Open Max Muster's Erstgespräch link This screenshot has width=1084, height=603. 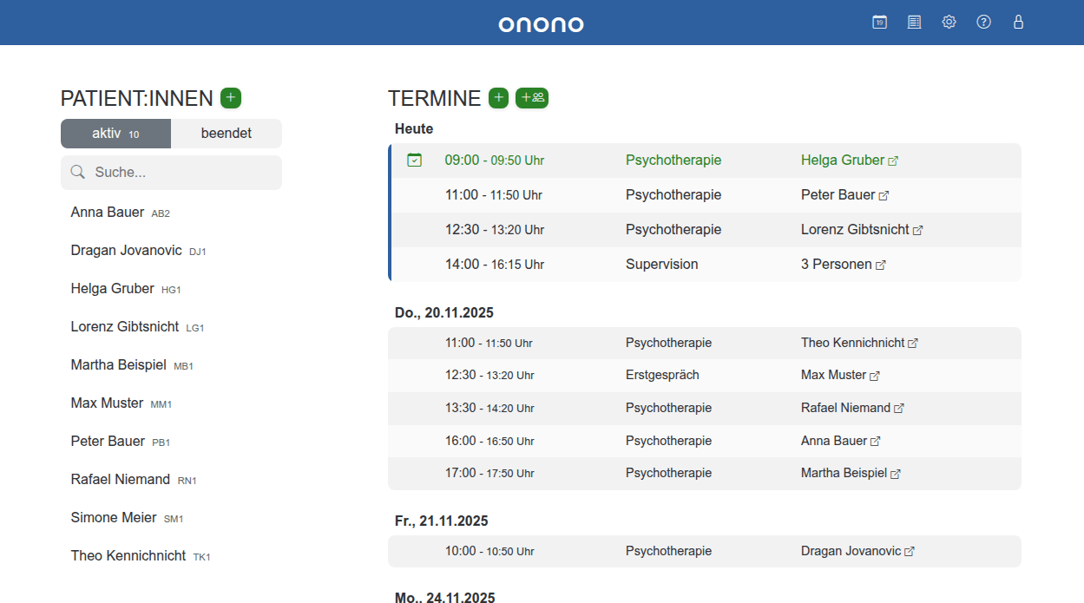873,375
